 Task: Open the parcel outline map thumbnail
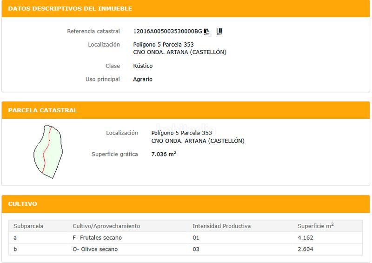click(x=47, y=152)
